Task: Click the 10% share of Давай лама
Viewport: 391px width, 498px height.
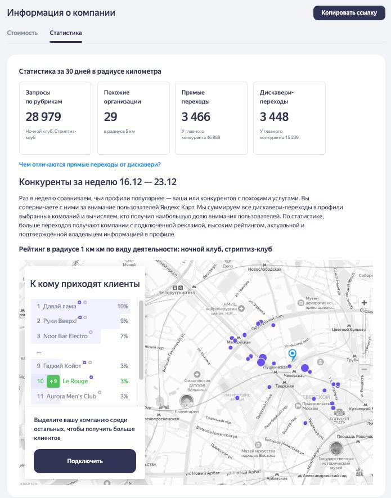Action: click(x=122, y=306)
